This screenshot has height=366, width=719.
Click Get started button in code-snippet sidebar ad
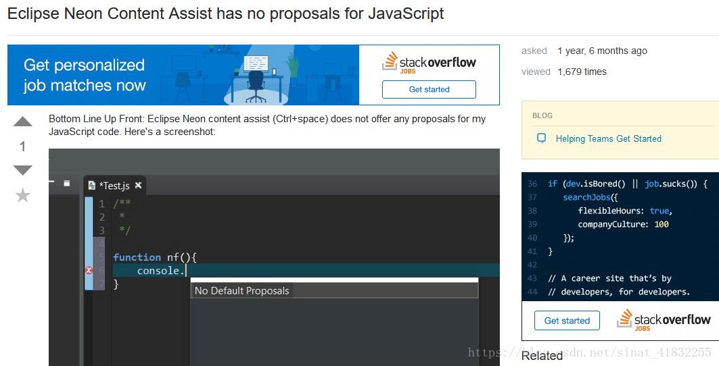pos(567,321)
